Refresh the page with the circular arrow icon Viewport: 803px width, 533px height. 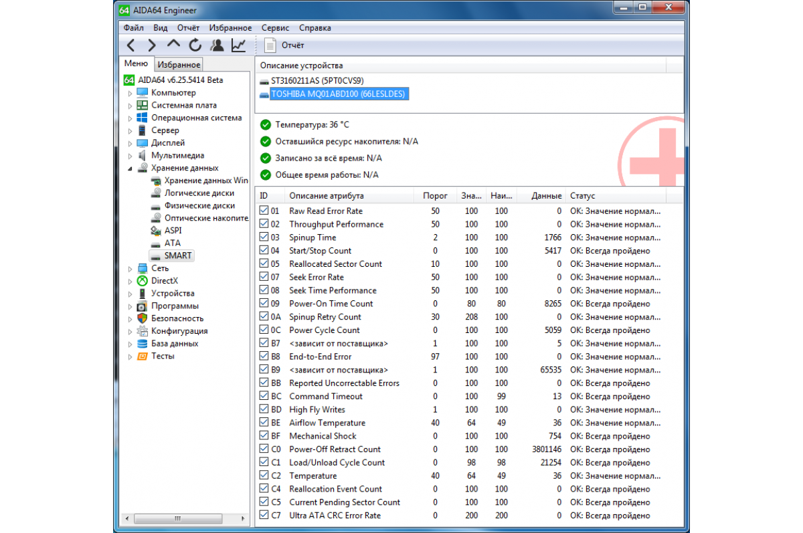pos(195,45)
